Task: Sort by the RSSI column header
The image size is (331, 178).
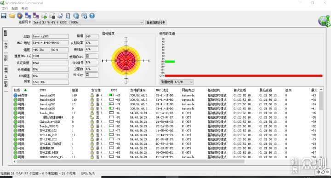Action: 114,90
